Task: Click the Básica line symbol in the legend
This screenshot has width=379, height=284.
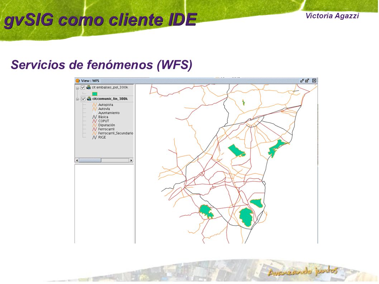Action: click(x=95, y=117)
